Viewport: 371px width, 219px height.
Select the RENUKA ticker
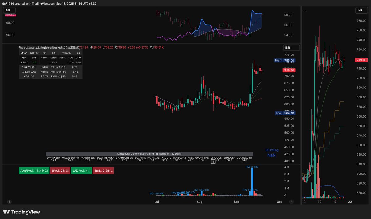coord(109,158)
